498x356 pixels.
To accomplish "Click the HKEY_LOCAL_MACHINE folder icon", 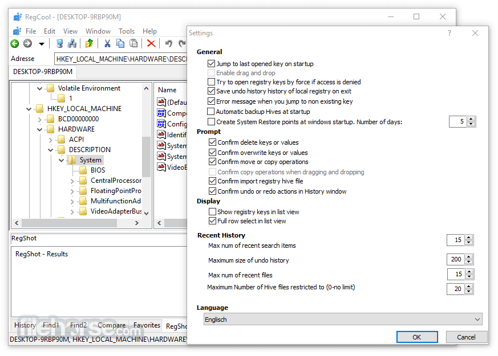I will coord(40,109).
